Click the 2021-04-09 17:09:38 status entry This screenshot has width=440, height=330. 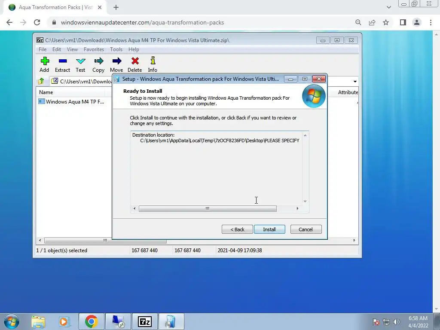click(x=240, y=251)
